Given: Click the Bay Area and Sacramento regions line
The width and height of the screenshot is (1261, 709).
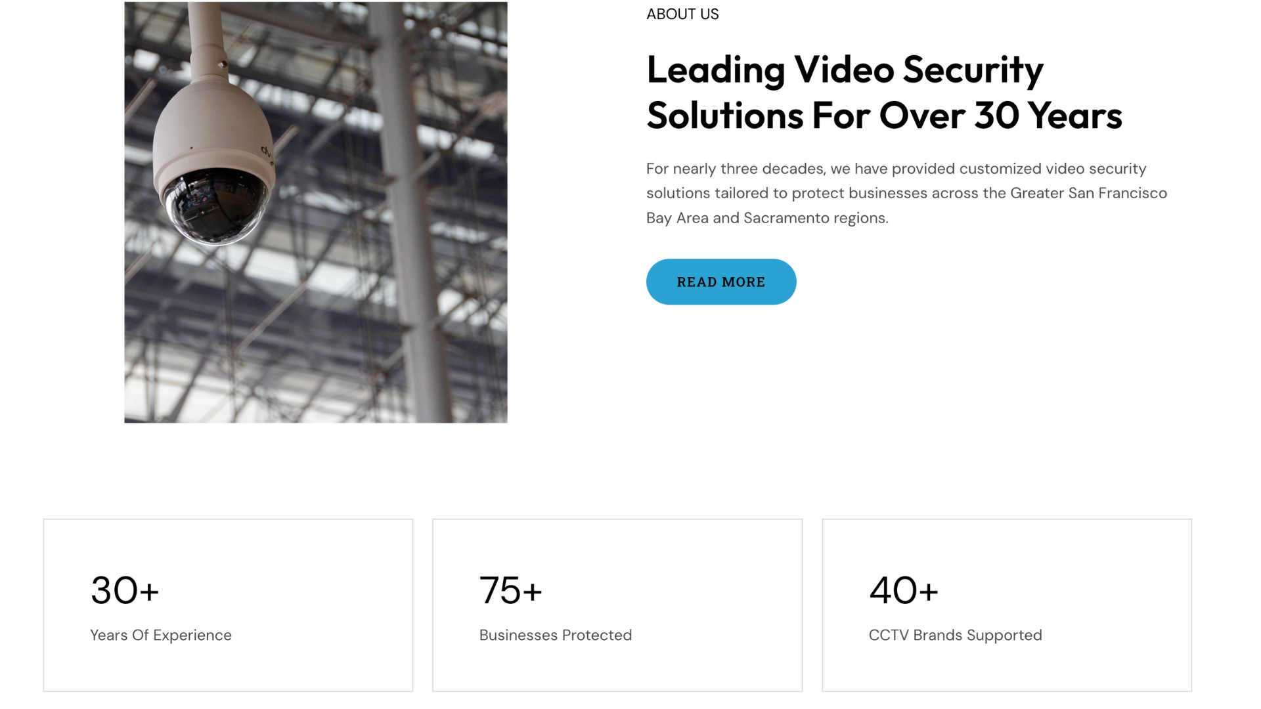Looking at the screenshot, I should [x=767, y=218].
